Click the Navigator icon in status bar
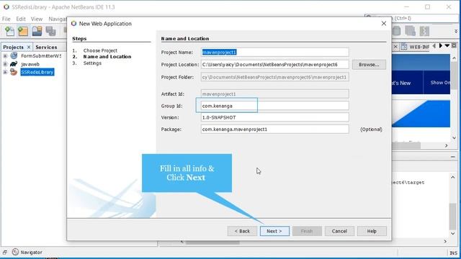The image size is (461, 259). (15, 252)
